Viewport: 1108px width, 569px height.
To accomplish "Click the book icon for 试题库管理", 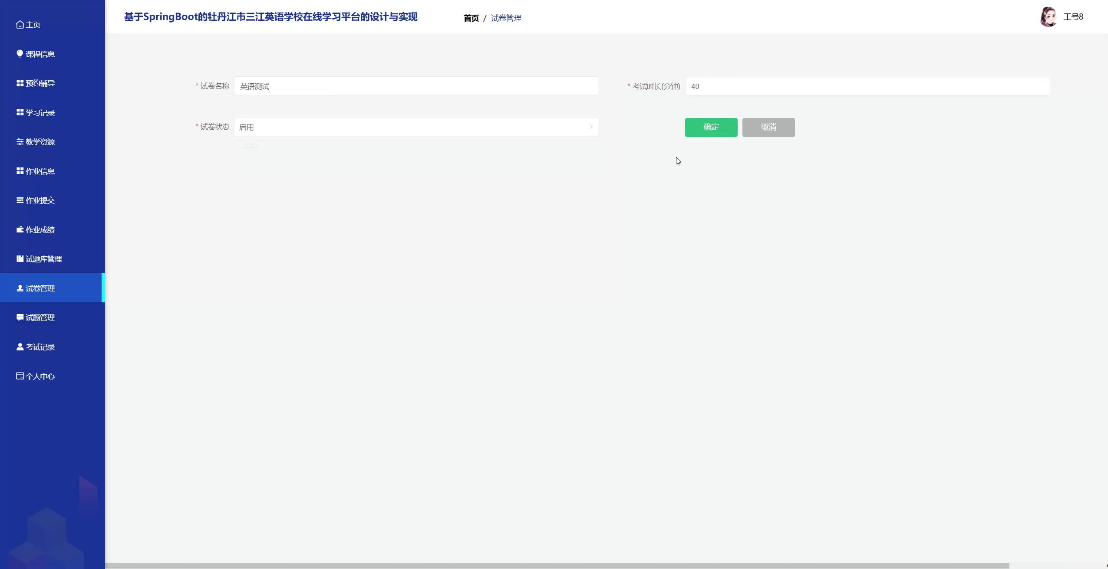I will point(20,259).
